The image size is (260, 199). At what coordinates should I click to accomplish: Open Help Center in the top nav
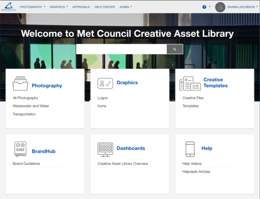104,7
